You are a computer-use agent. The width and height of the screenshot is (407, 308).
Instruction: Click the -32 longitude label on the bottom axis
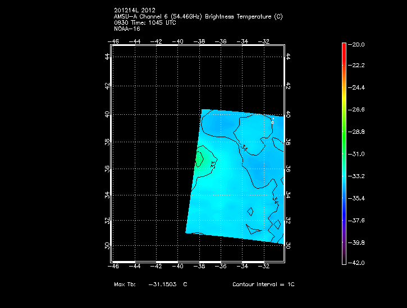(x=263, y=267)
